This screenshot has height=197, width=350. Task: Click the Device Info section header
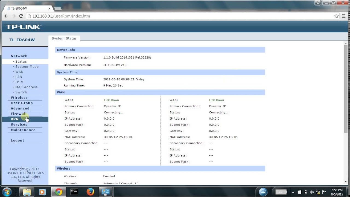160,50
